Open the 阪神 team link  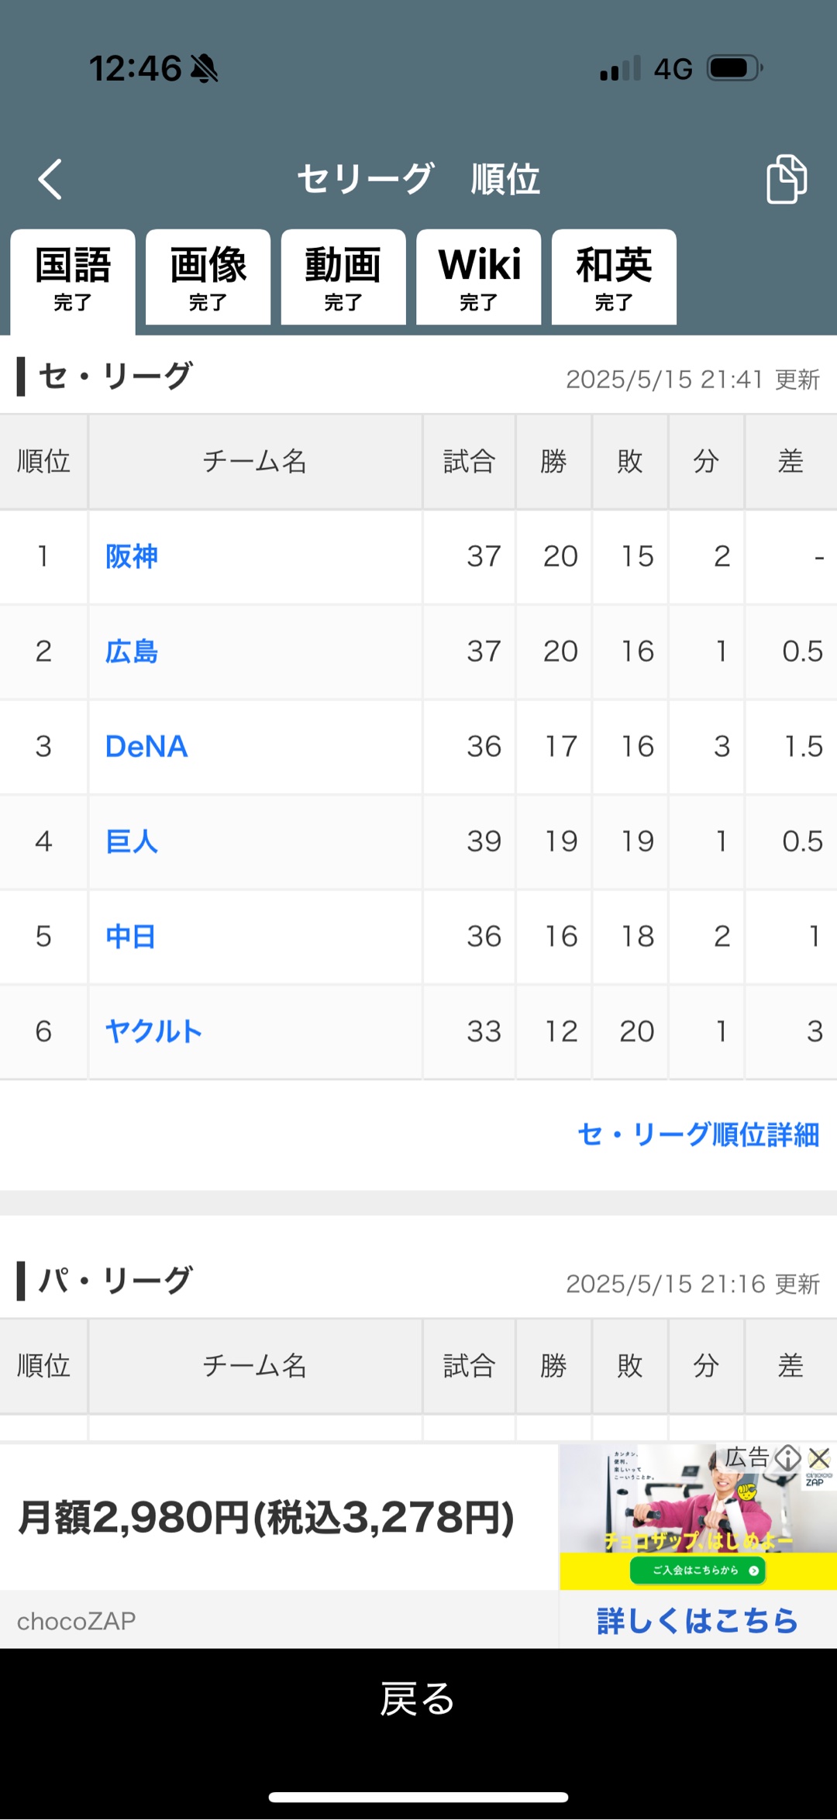click(132, 556)
